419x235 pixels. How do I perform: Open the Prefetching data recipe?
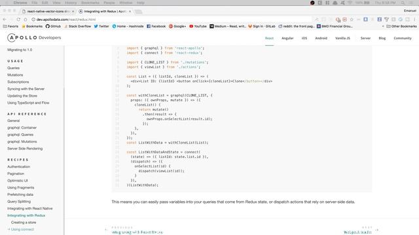[20, 195]
